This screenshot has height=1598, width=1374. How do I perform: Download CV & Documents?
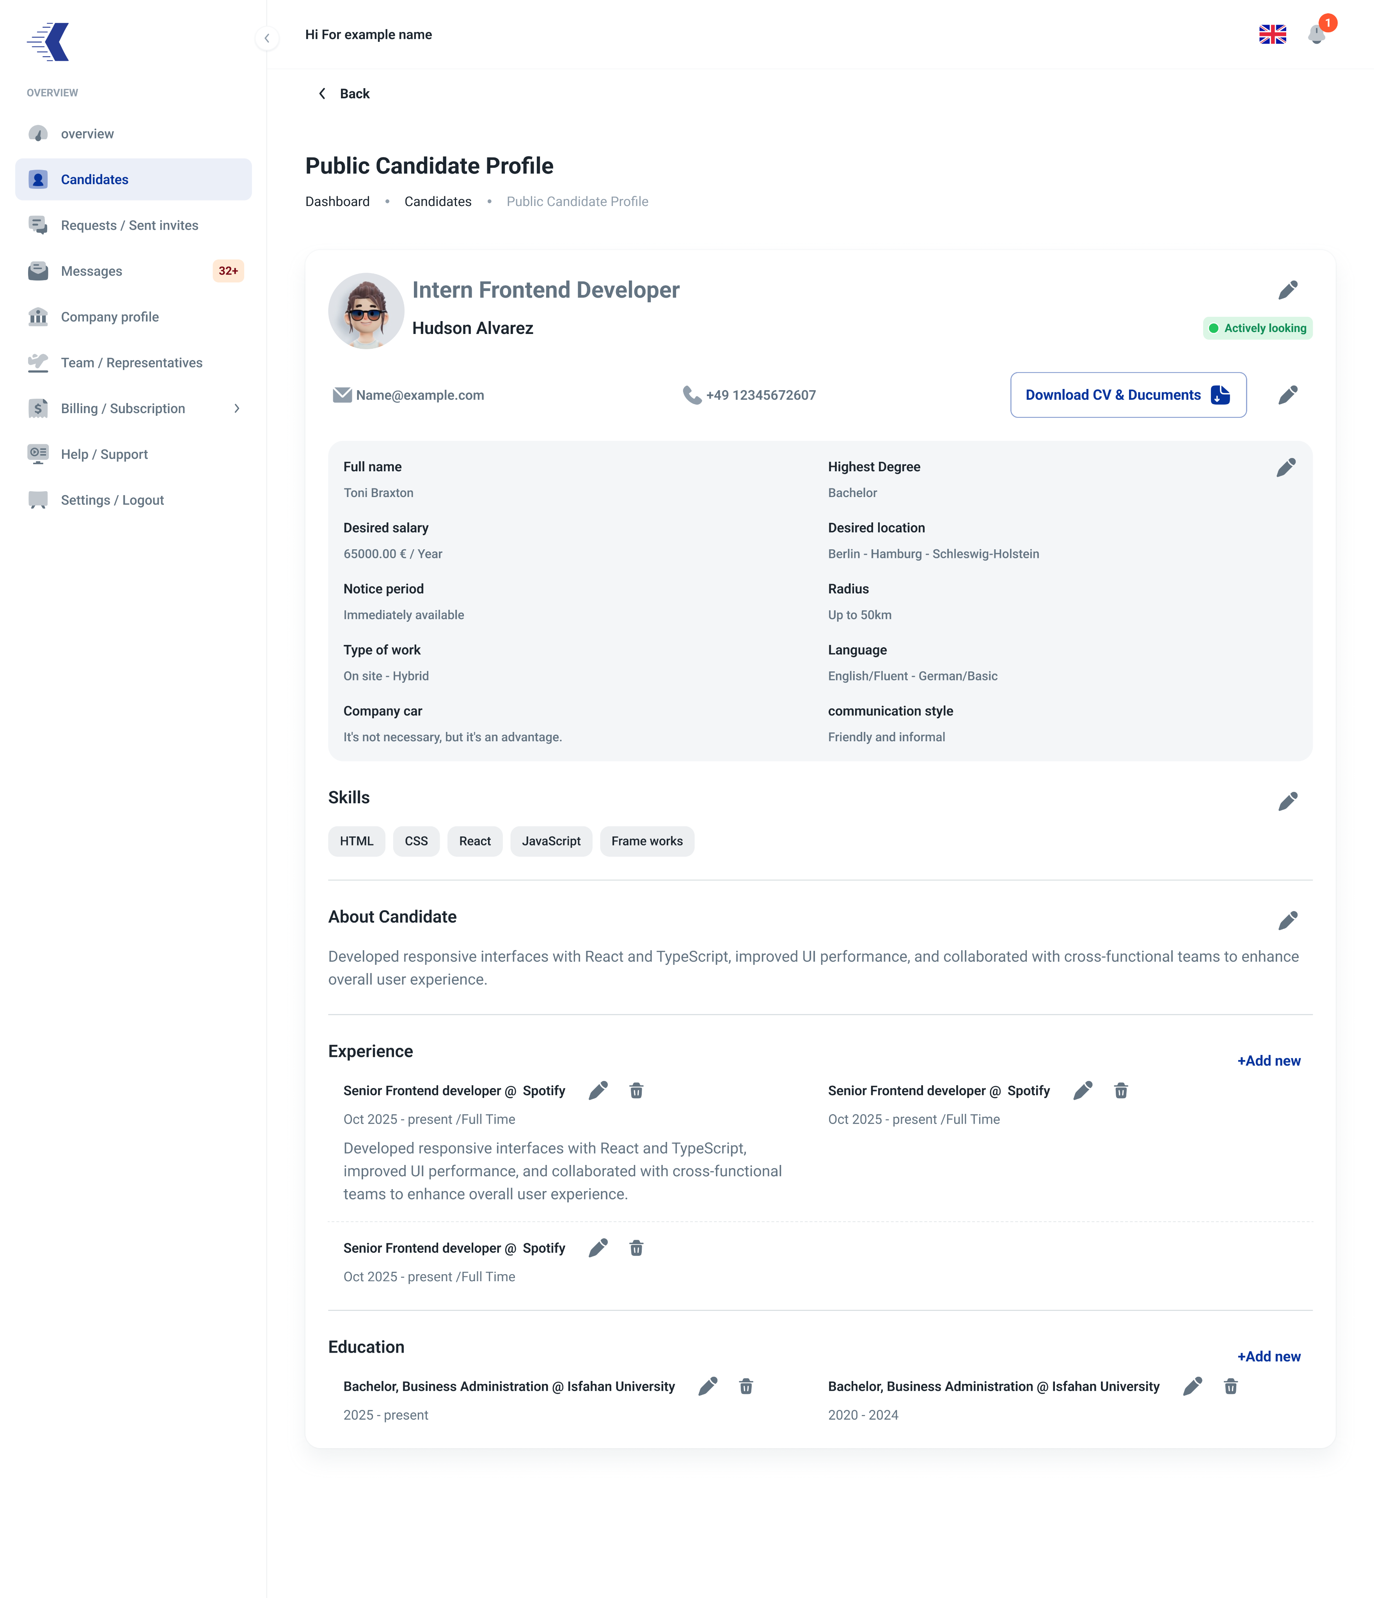(1128, 395)
